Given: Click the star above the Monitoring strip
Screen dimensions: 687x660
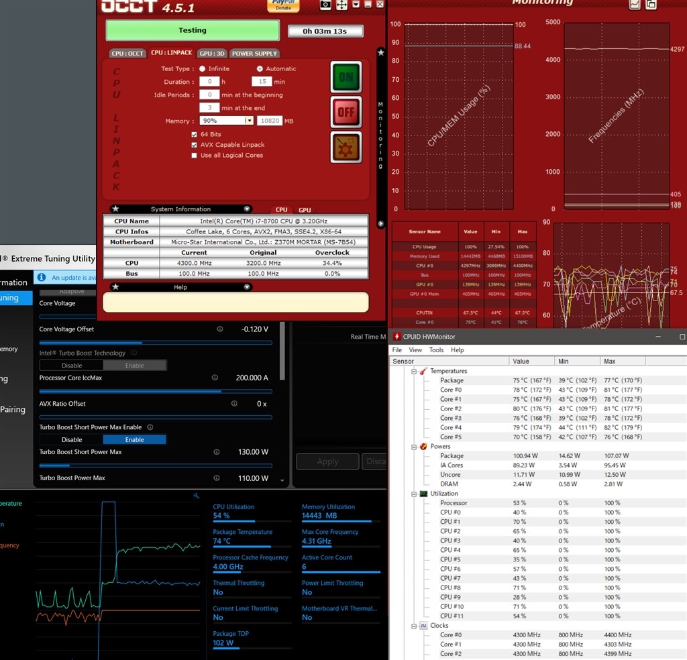Looking at the screenshot, I should pyautogui.click(x=381, y=52).
